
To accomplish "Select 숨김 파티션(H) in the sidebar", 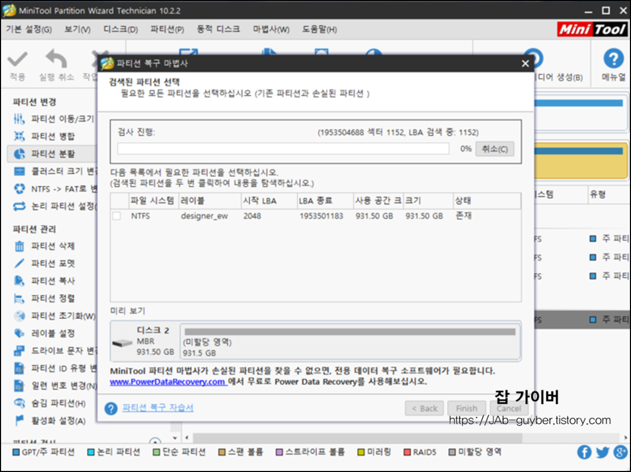I will coord(49,403).
